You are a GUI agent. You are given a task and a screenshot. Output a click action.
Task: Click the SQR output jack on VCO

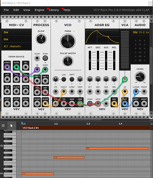pos(80,104)
